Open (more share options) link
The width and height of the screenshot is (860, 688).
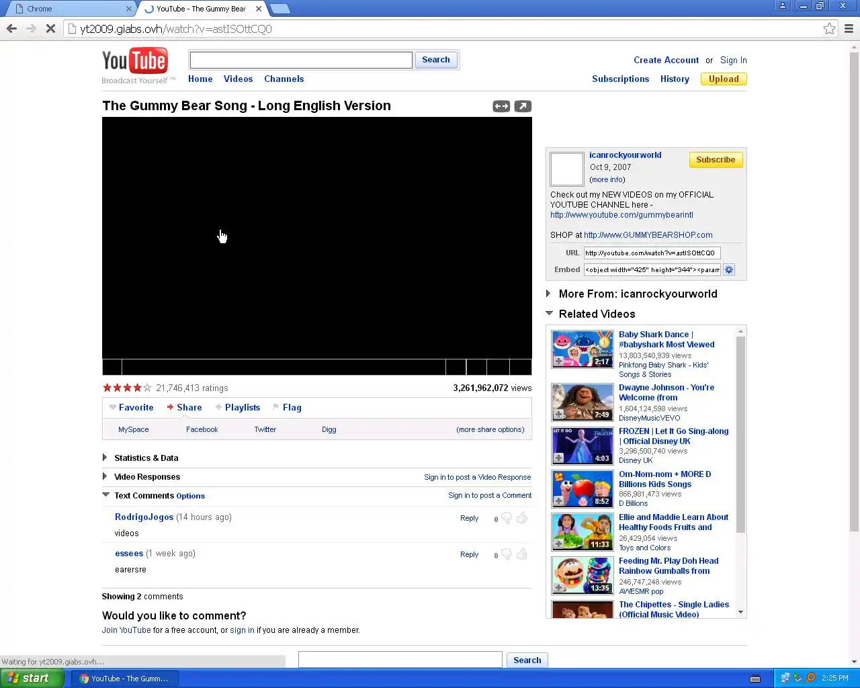click(x=490, y=429)
